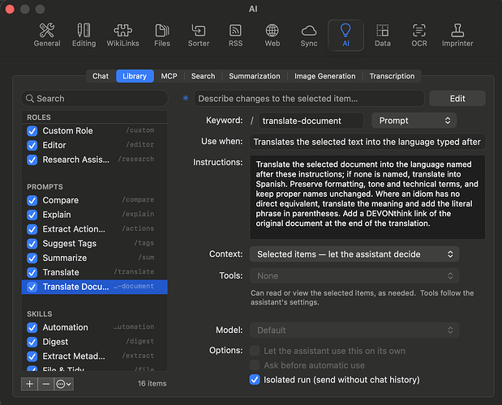Open the Imprinter preferences pane
The image size is (502, 405).
(457, 35)
